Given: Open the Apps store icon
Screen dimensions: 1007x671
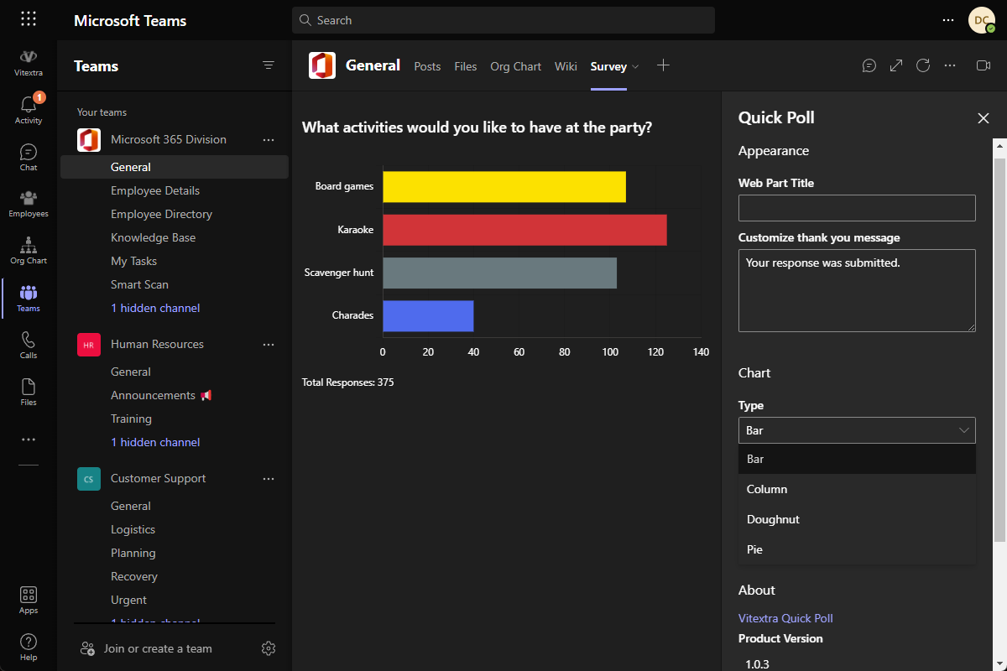Looking at the screenshot, I should (29, 601).
